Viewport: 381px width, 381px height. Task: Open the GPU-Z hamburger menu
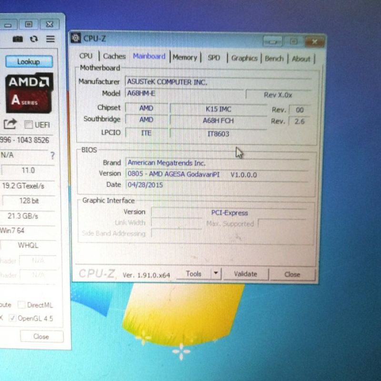click(x=50, y=39)
